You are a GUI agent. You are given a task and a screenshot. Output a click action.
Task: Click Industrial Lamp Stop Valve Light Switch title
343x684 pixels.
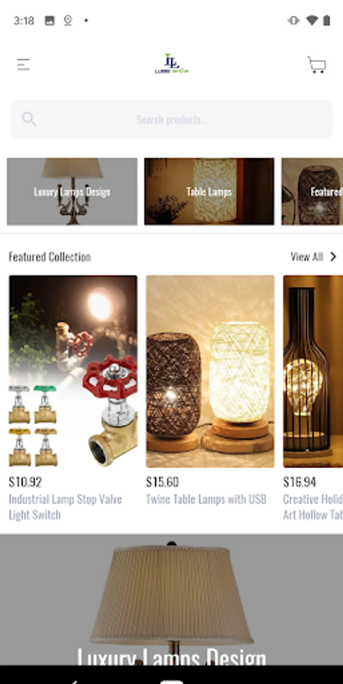click(65, 507)
